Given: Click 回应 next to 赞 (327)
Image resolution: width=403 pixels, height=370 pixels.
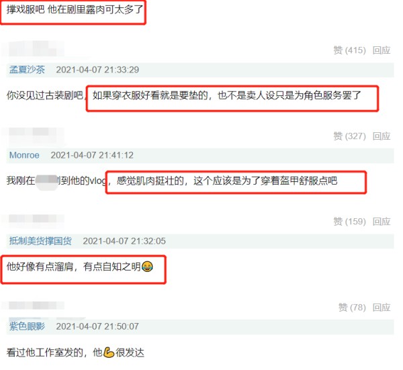Looking at the screenshot, I should point(382,136).
